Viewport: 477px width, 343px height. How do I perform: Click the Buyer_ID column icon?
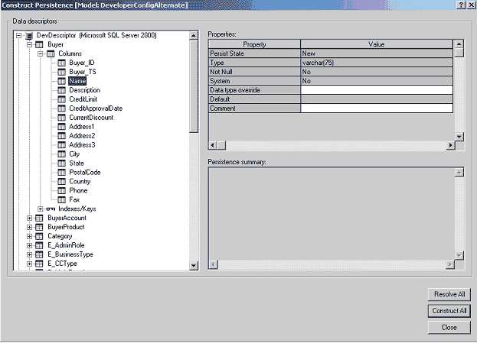[62, 63]
